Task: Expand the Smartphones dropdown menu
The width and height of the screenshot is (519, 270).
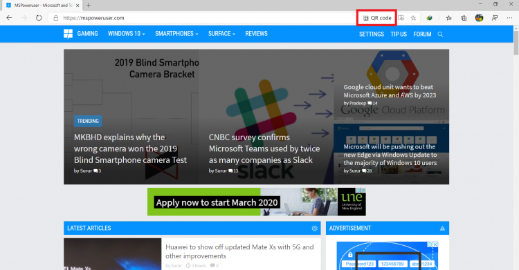Action: coord(176,34)
